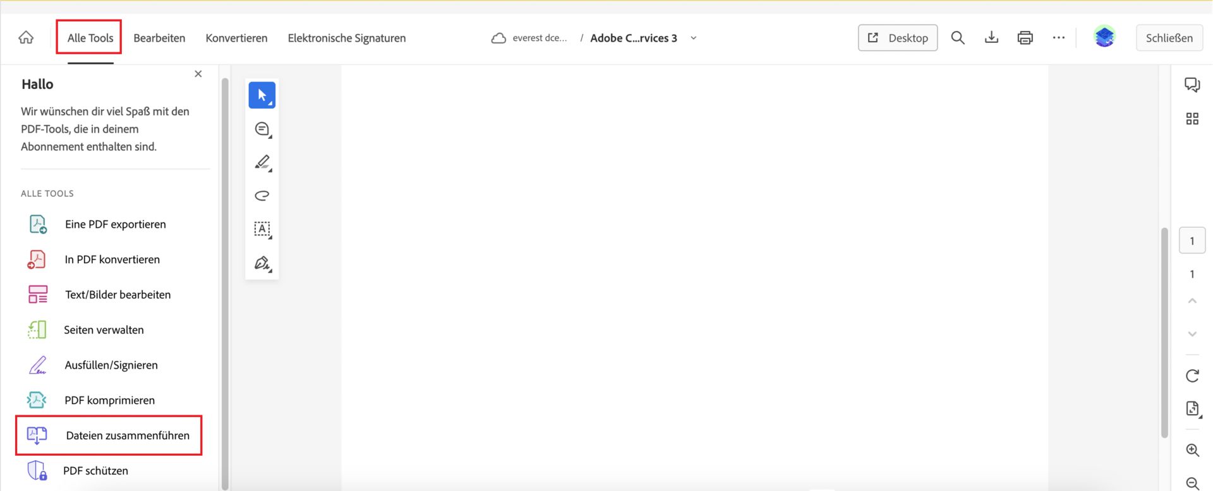Go to next page down chevron
1213x491 pixels.
pyautogui.click(x=1192, y=334)
